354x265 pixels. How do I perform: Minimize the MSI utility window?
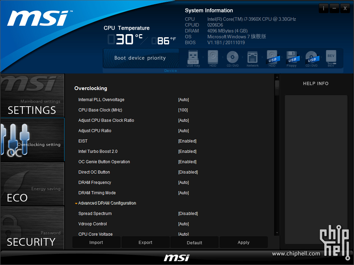point(334,8)
